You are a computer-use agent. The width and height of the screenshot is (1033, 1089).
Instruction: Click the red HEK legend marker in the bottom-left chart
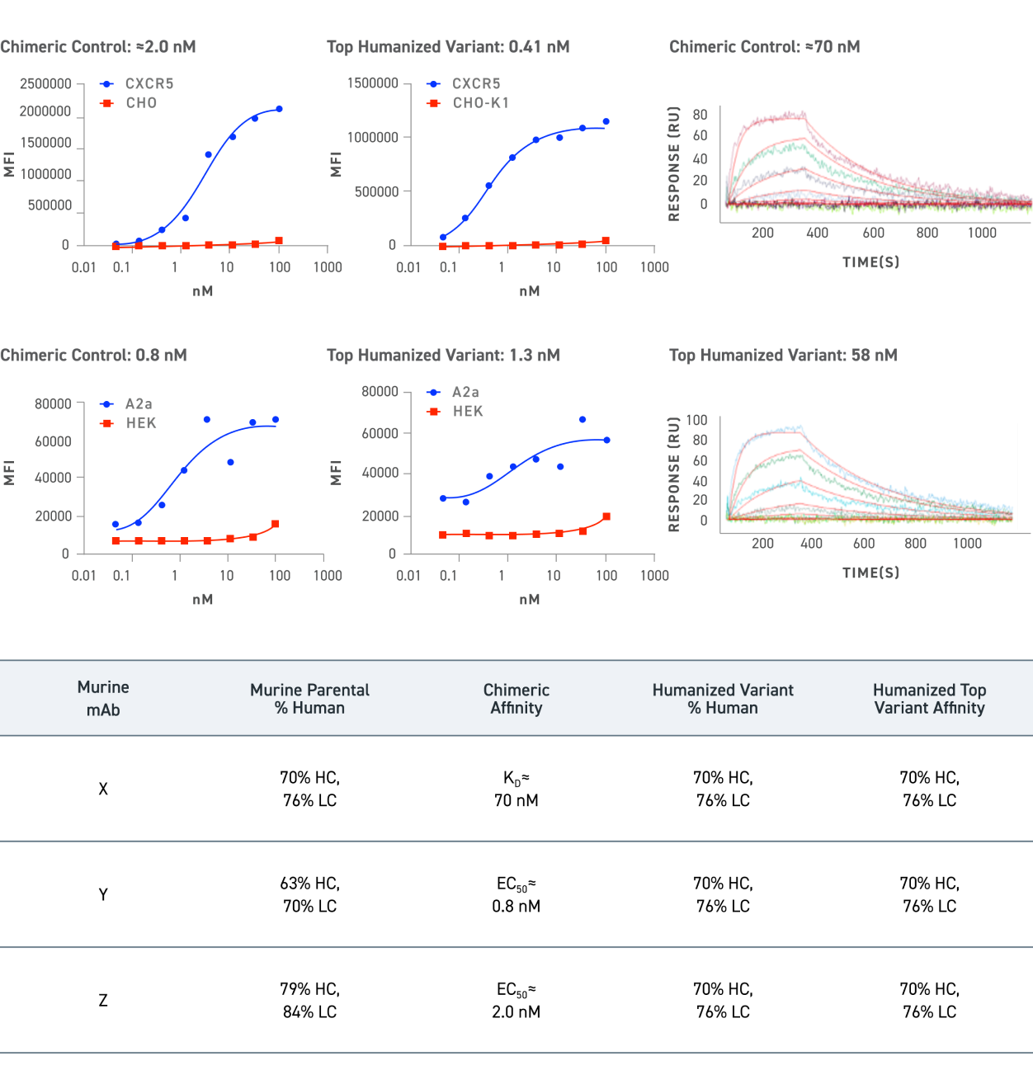(107, 423)
